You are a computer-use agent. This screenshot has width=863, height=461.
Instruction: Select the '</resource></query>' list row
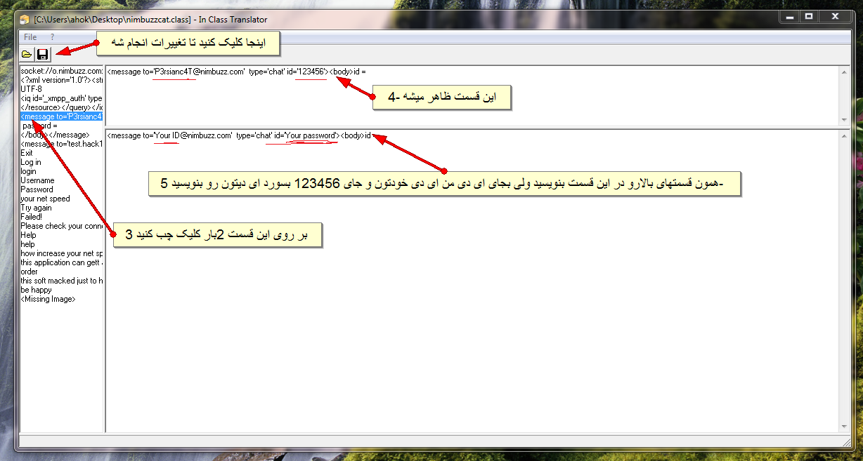point(62,107)
